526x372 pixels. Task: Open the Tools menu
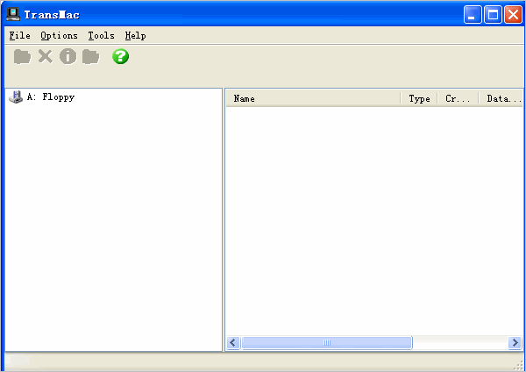[102, 36]
